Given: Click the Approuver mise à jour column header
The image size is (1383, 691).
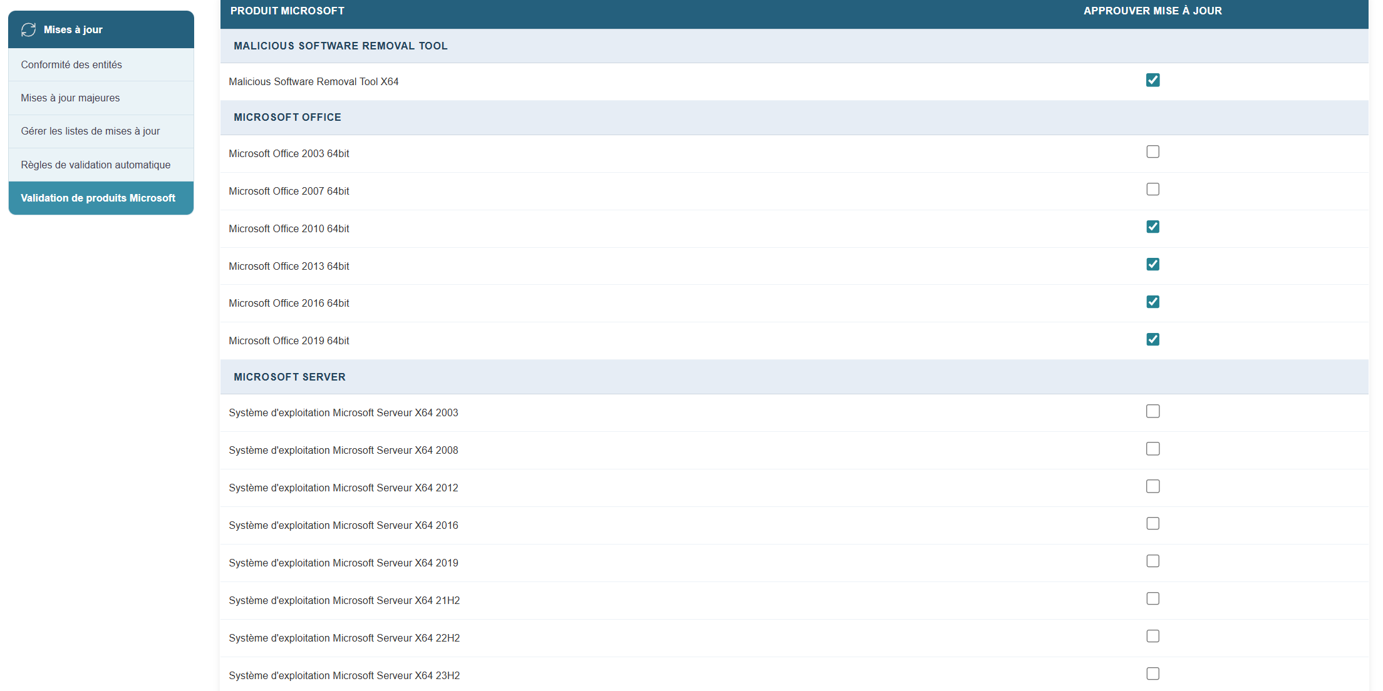Looking at the screenshot, I should [x=1152, y=11].
